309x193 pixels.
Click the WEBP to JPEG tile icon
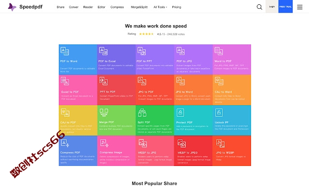pos(182,144)
